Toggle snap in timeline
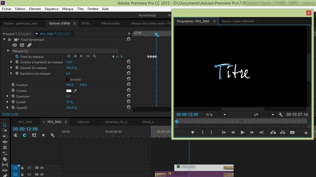This screenshot has height=177, width=316. pyautogui.click(x=24, y=135)
